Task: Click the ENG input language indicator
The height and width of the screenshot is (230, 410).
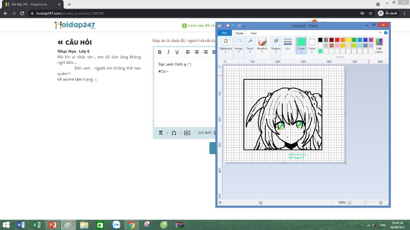Action: point(383,225)
